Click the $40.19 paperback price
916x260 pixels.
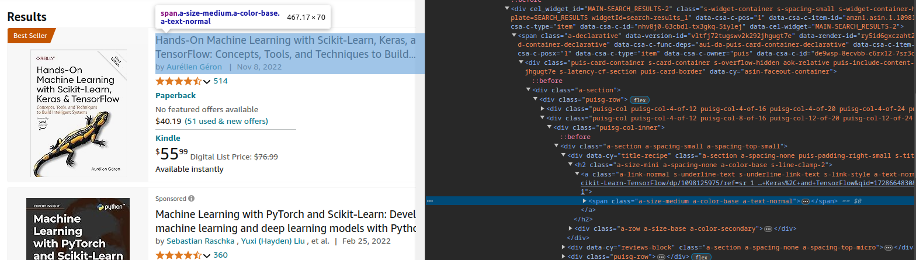pos(168,121)
